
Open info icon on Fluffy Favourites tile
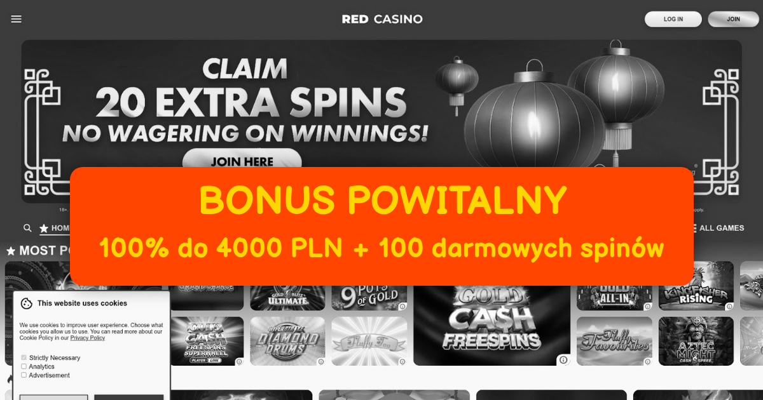[x=648, y=362]
